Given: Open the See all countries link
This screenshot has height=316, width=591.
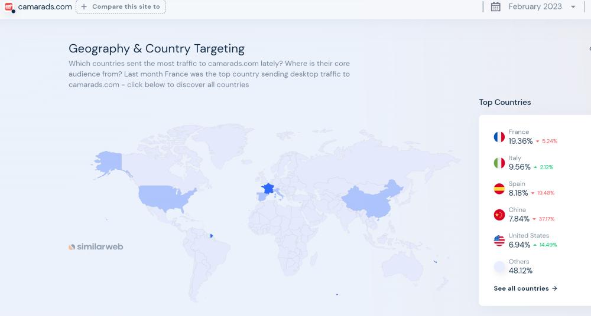Looking at the screenshot, I should 525,288.
